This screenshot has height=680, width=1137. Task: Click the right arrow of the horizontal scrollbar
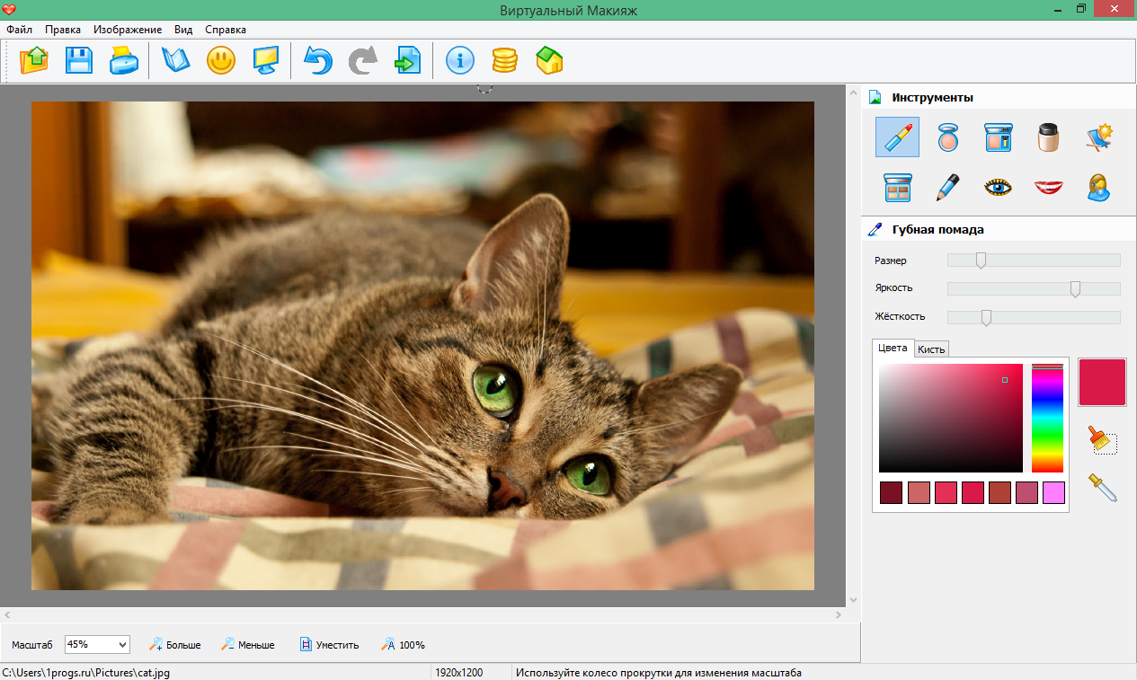point(839,614)
